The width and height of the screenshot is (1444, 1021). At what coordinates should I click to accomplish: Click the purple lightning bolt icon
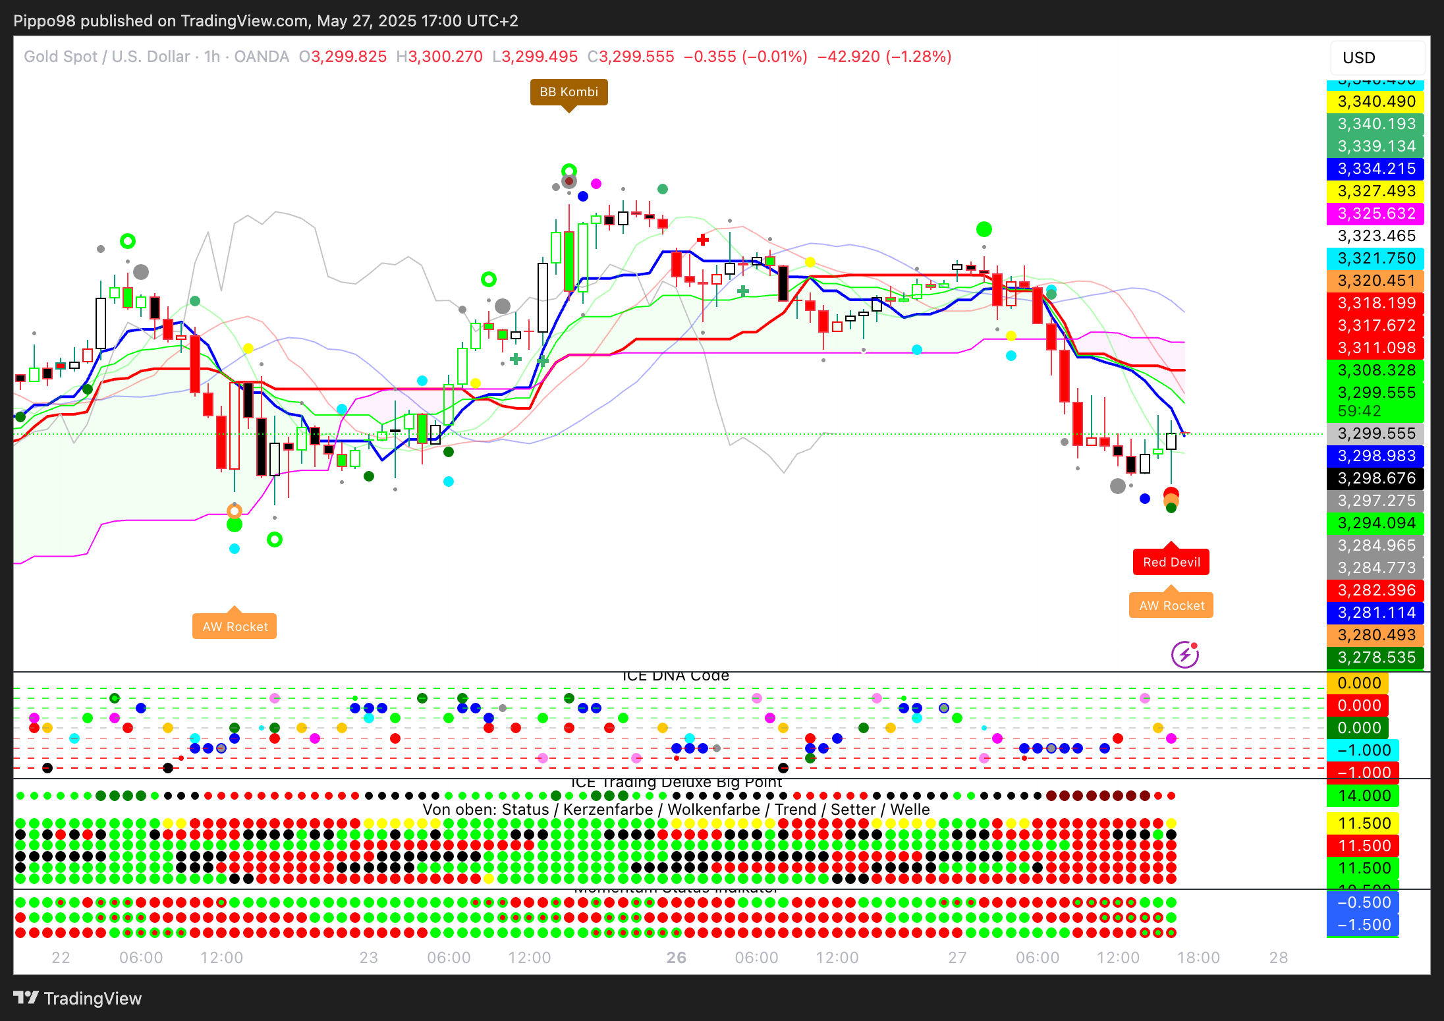tap(1184, 655)
